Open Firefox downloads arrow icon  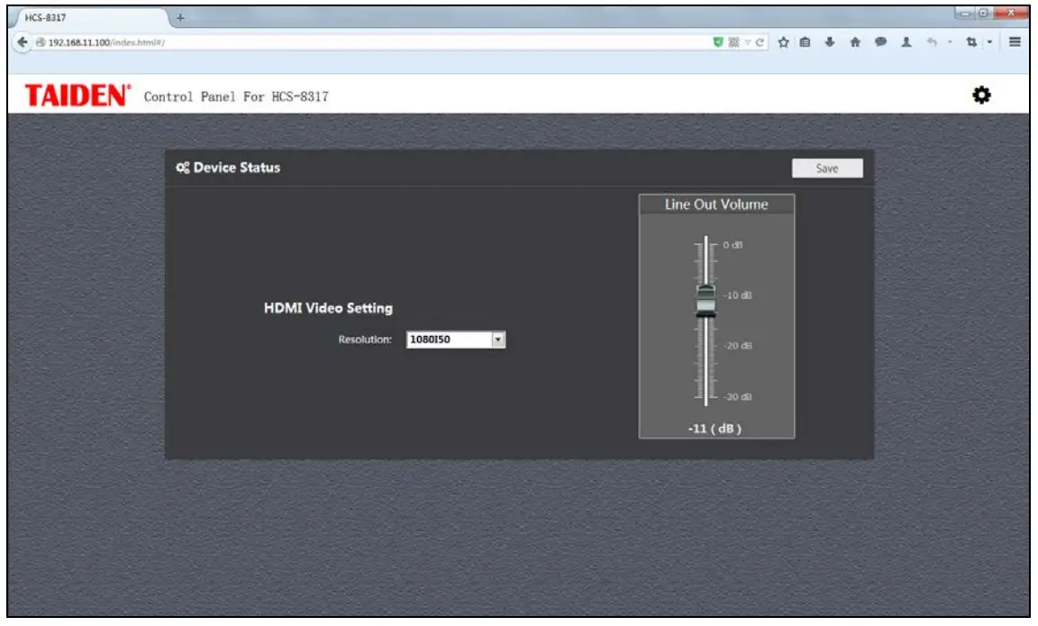[x=831, y=41]
